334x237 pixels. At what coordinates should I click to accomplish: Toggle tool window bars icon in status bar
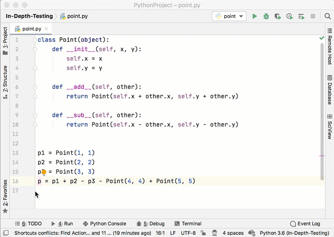tap(6, 233)
